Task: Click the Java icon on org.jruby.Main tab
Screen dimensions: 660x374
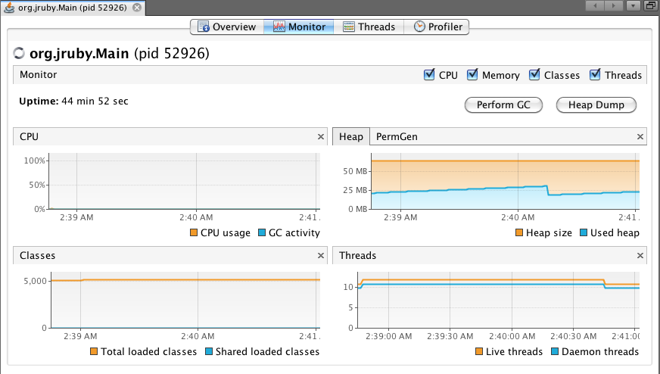Action: [x=9, y=8]
